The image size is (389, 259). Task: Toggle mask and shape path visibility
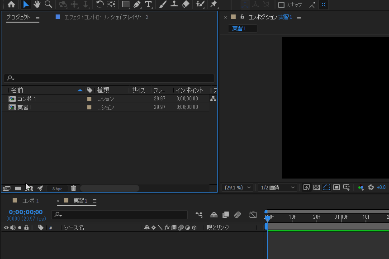[327, 188]
